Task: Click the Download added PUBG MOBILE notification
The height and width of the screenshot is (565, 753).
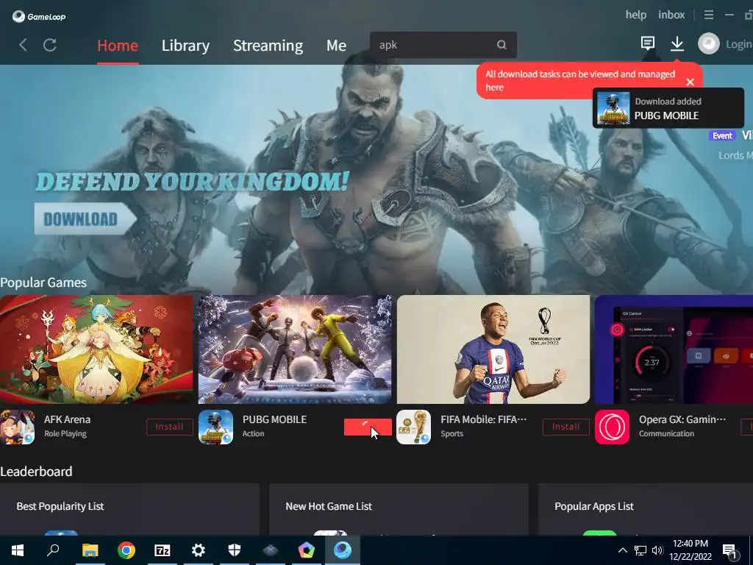Action: tap(668, 108)
